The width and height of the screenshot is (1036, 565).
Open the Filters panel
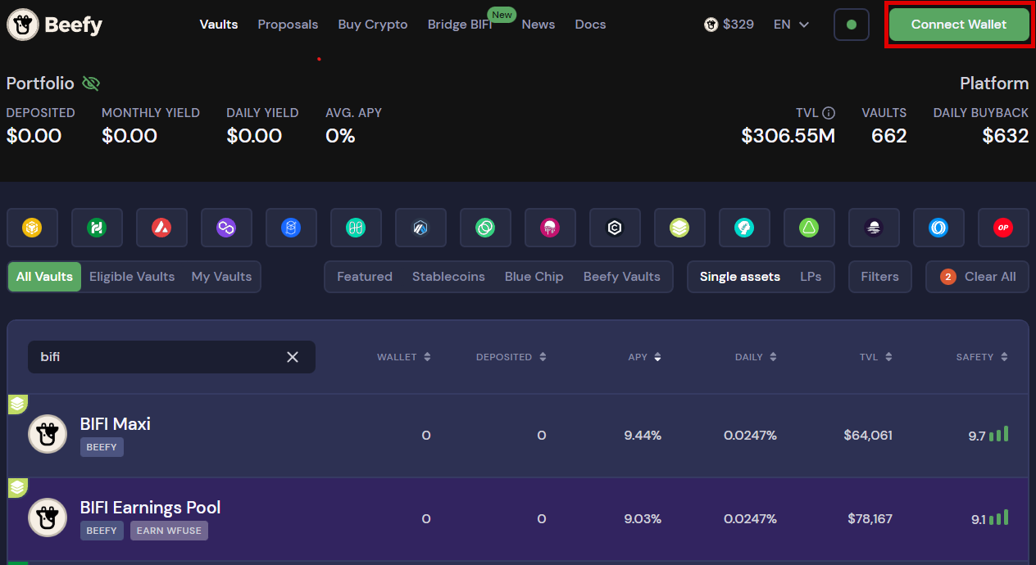[880, 277]
